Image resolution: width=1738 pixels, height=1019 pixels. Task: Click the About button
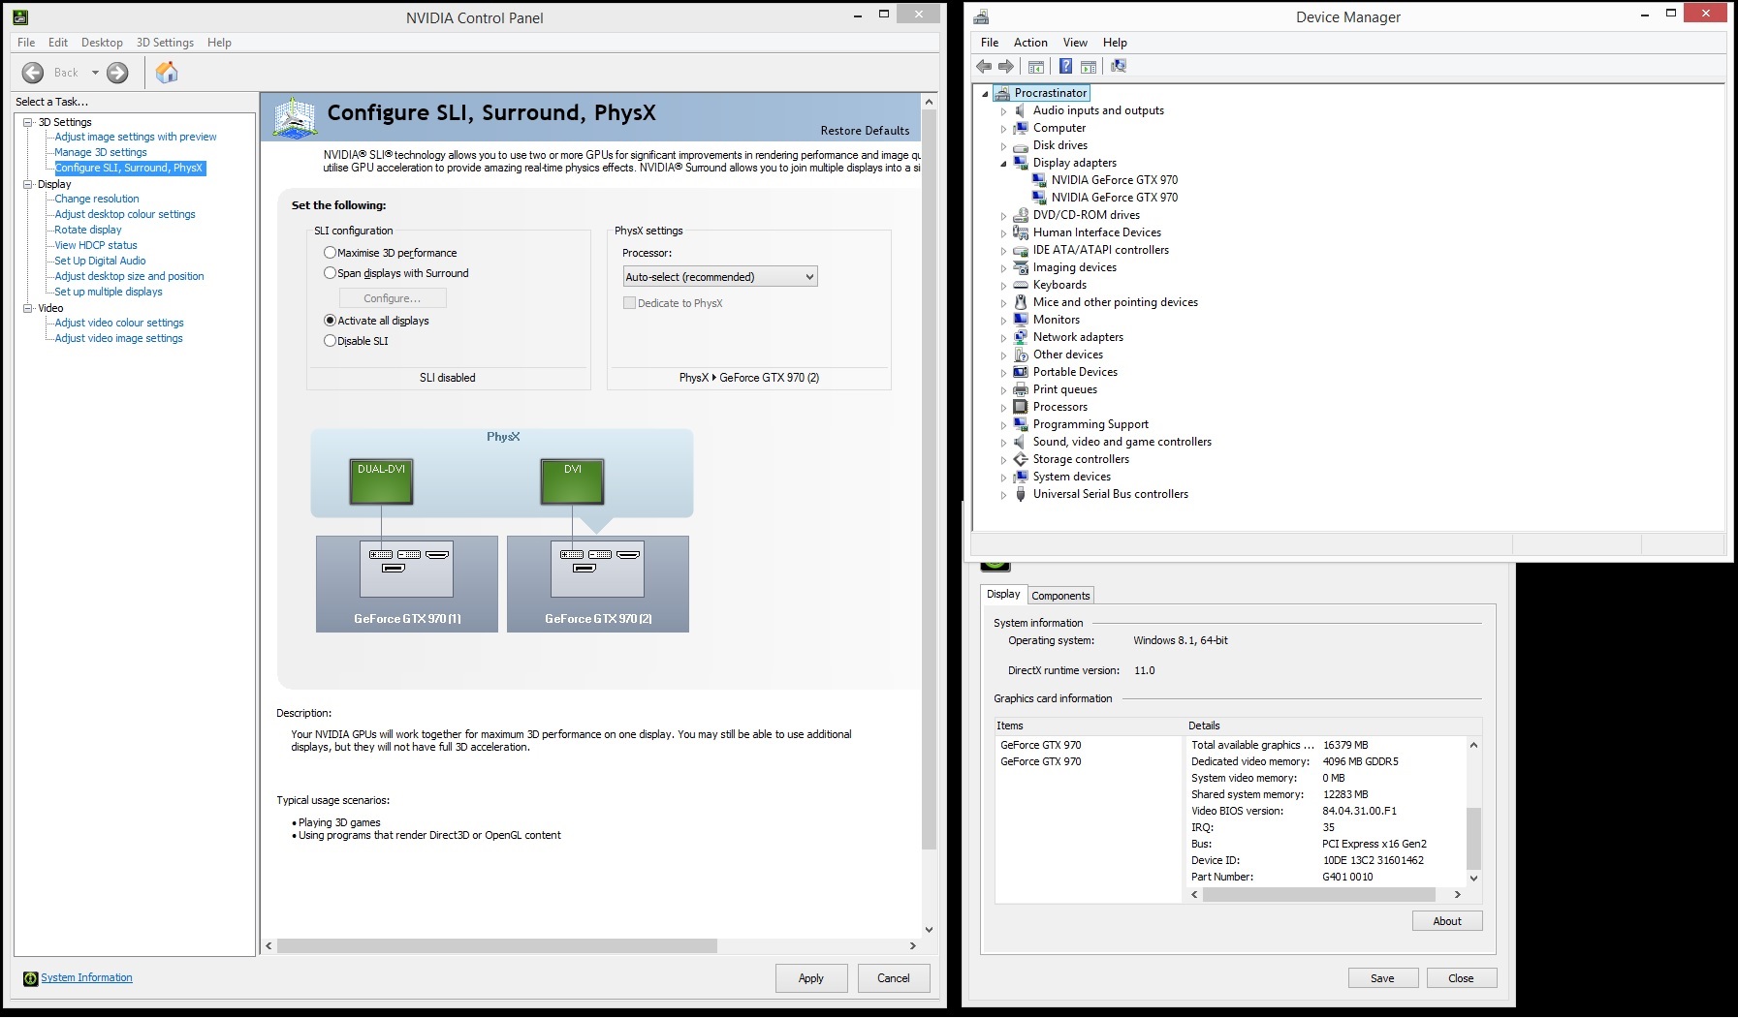(1447, 921)
